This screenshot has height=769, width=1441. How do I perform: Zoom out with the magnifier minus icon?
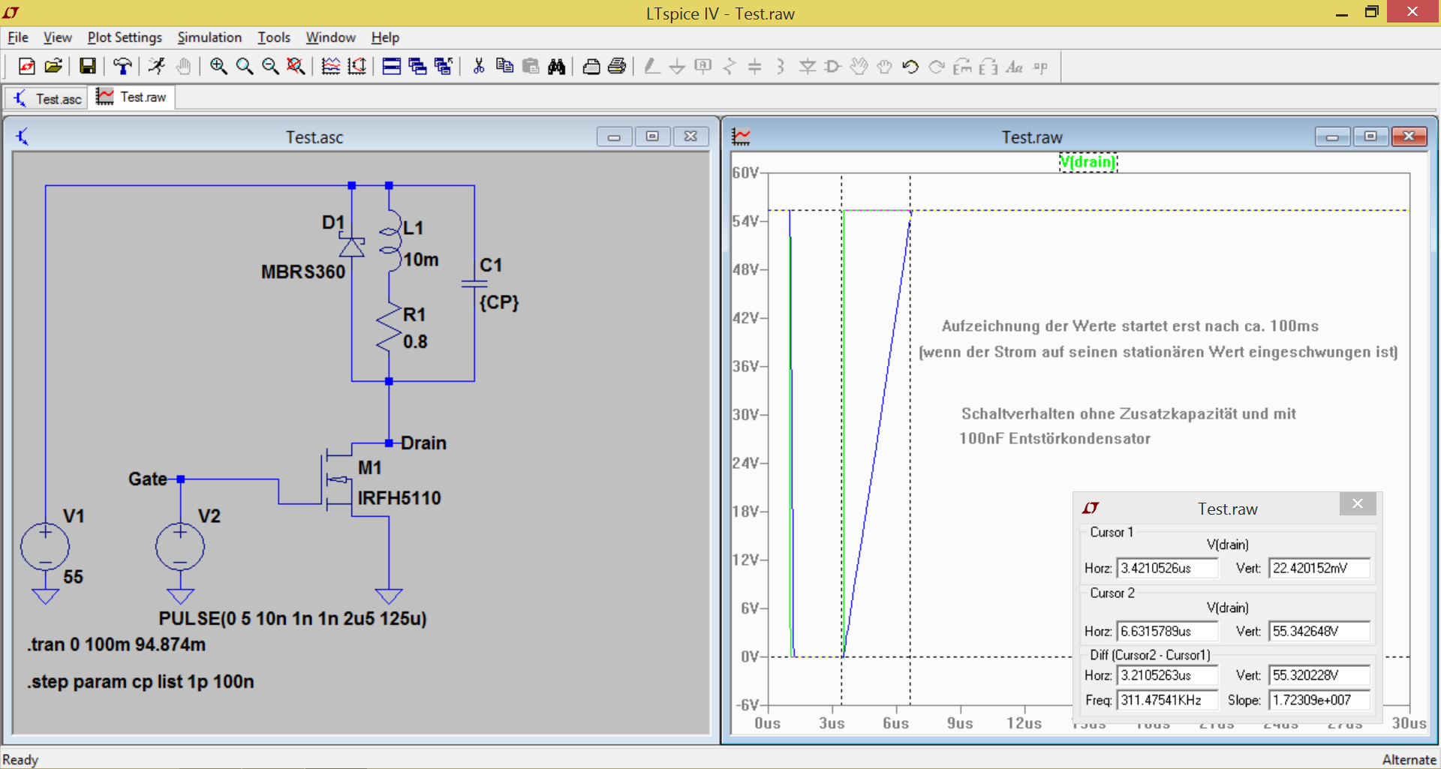[270, 67]
